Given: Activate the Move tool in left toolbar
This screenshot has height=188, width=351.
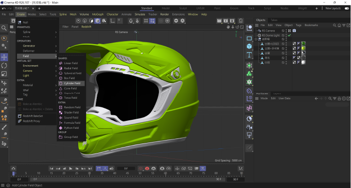Looking at the screenshot, I should (4, 57).
